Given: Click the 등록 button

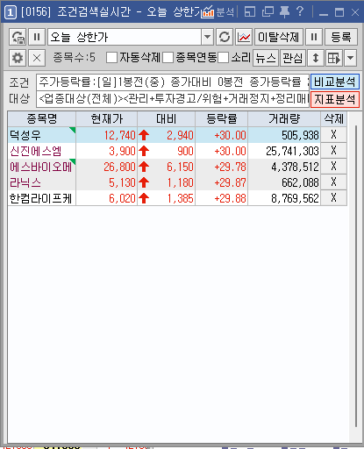Looking at the screenshot, I should pos(341,37).
